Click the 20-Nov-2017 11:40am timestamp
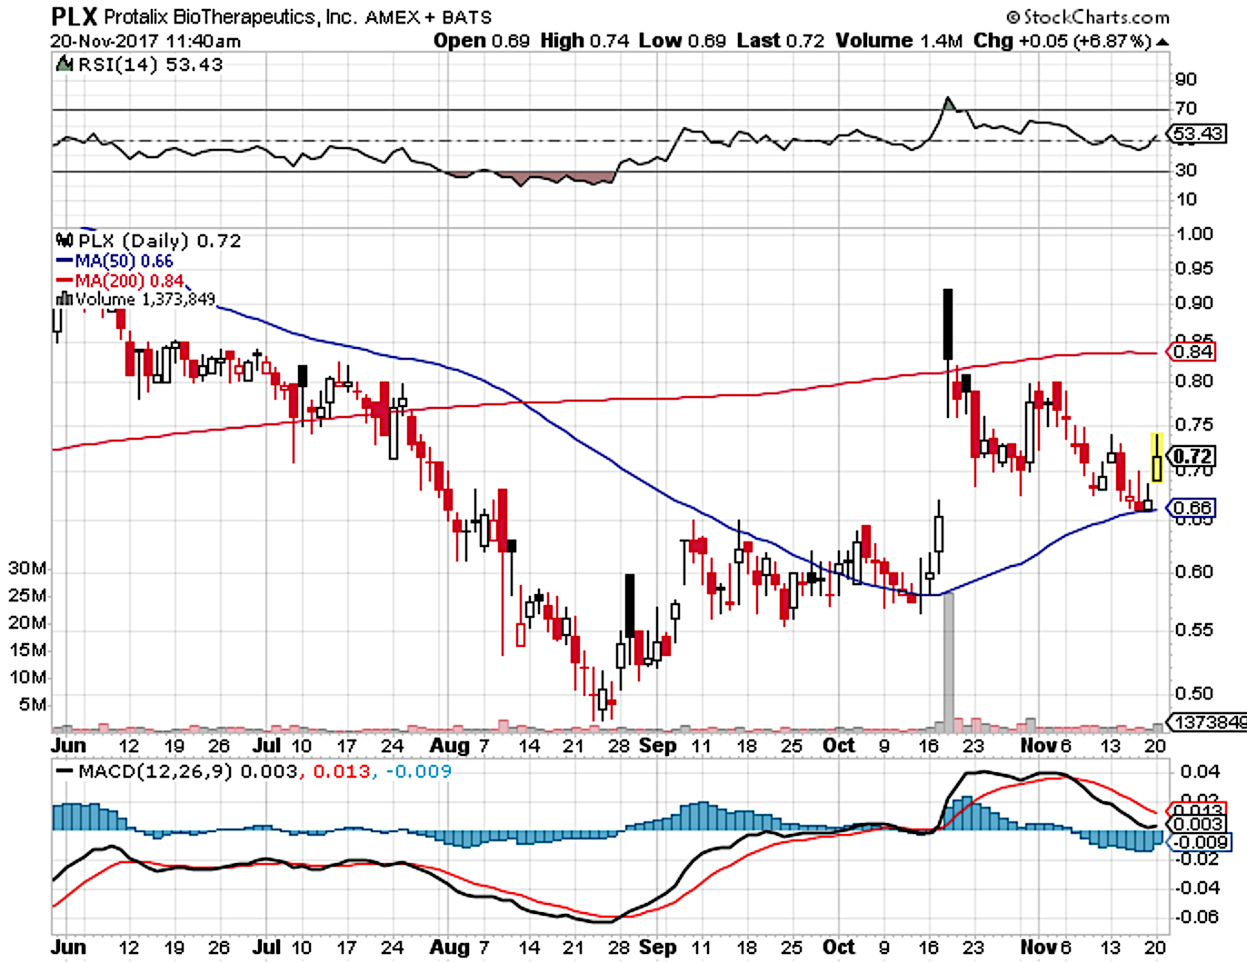1247x963 pixels. tap(145, 42)
